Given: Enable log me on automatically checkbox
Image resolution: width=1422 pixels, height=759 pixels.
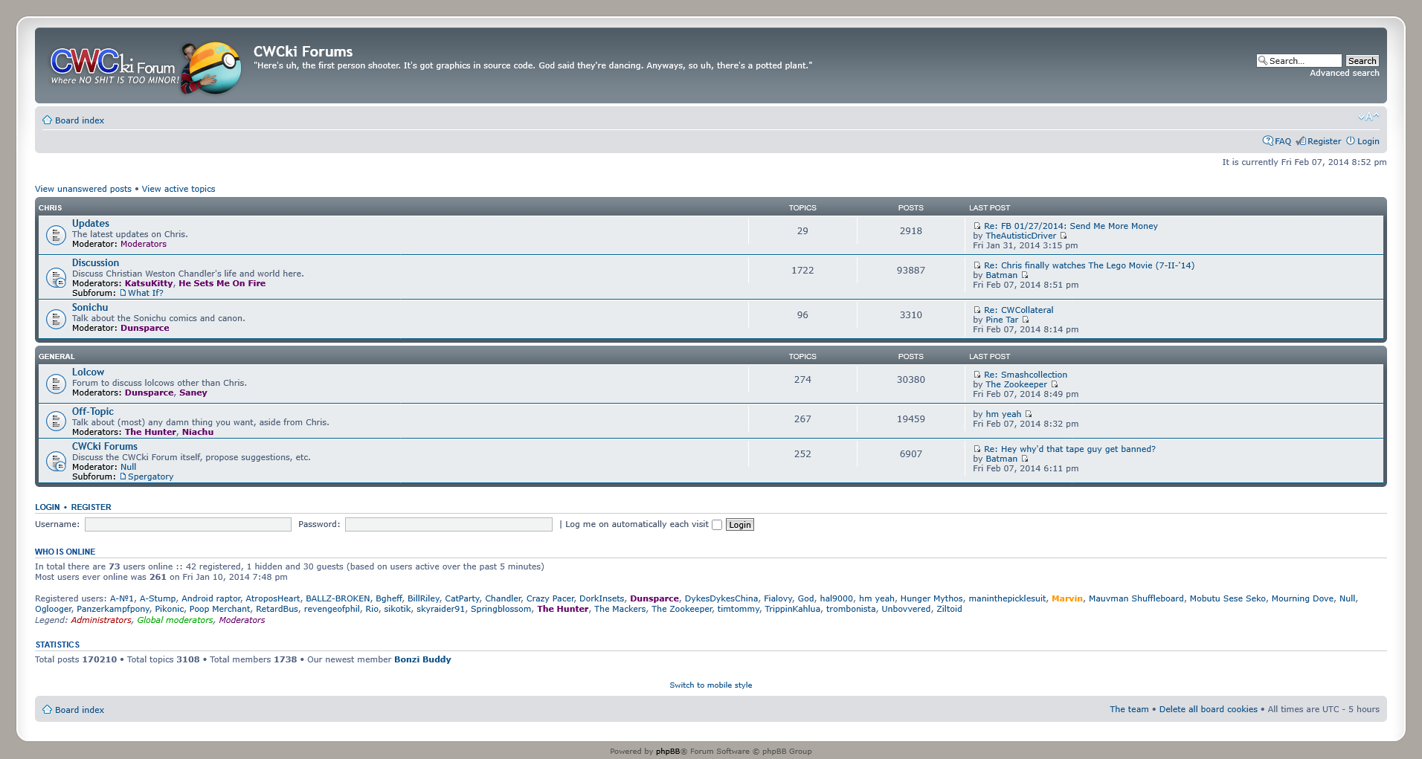Looking at the screenshot, I should coord(717,525).
